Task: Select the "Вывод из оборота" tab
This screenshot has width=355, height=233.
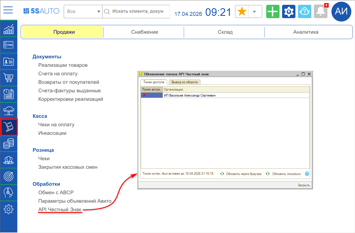Action: (x=185, y=82)
